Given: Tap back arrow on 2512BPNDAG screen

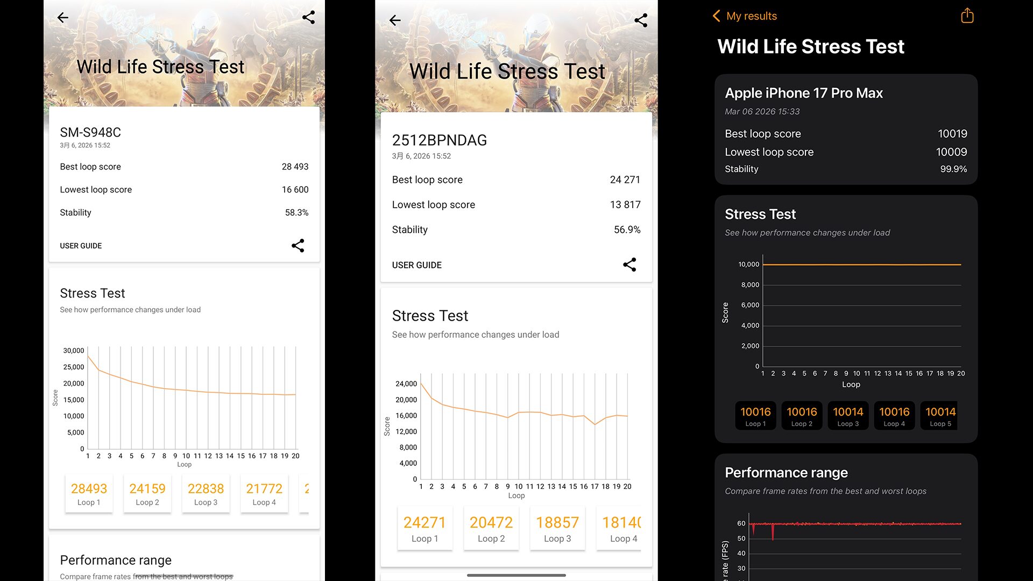Looking at the screenshot, I should click(395, 20).
